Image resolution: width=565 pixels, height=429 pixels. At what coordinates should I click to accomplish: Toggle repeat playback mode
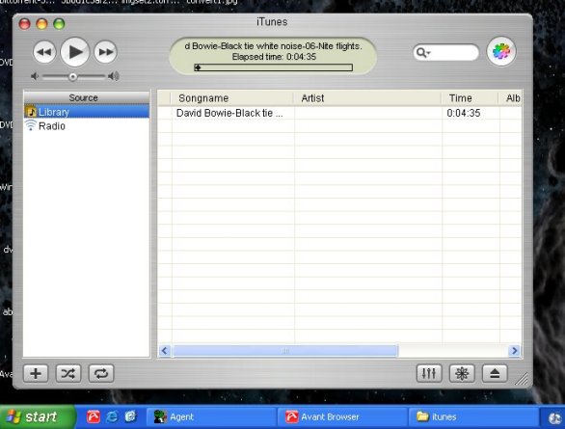101,373
